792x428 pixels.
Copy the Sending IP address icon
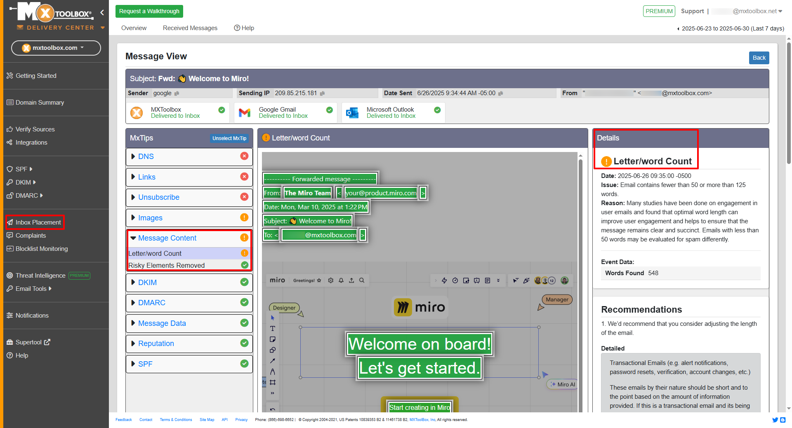[x=322, y=94]
